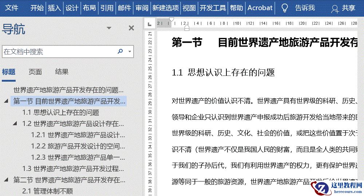
Task: Collapse the 第二节 heading triangle
Action: pyautogui.click(x=6, y=179)
